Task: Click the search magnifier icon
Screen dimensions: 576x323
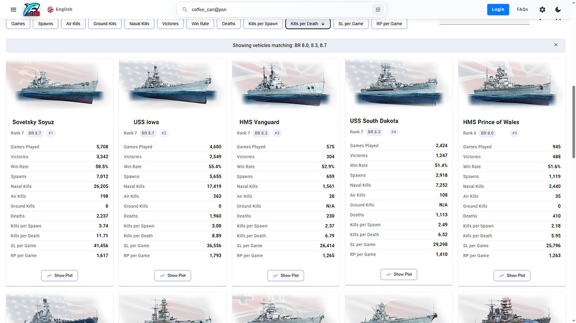Action: click(x=185, y=10)
